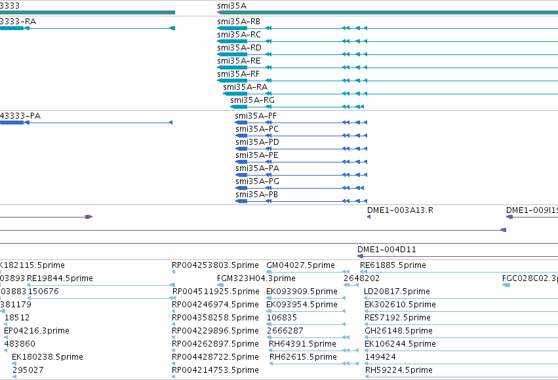Click EST RP004358258.5prime

point(215,318)
